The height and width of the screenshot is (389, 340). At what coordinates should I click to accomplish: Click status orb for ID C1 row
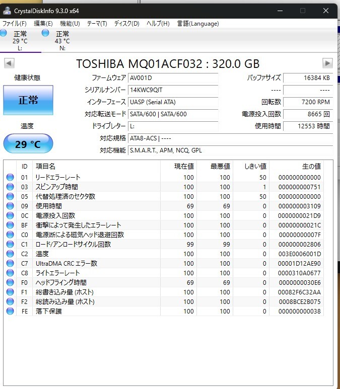pyautogui.click(x=10, y=244)
